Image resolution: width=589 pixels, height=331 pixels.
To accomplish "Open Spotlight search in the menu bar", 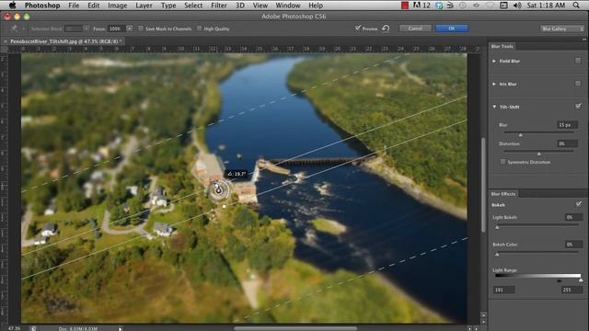I will [x=576, y=6].
